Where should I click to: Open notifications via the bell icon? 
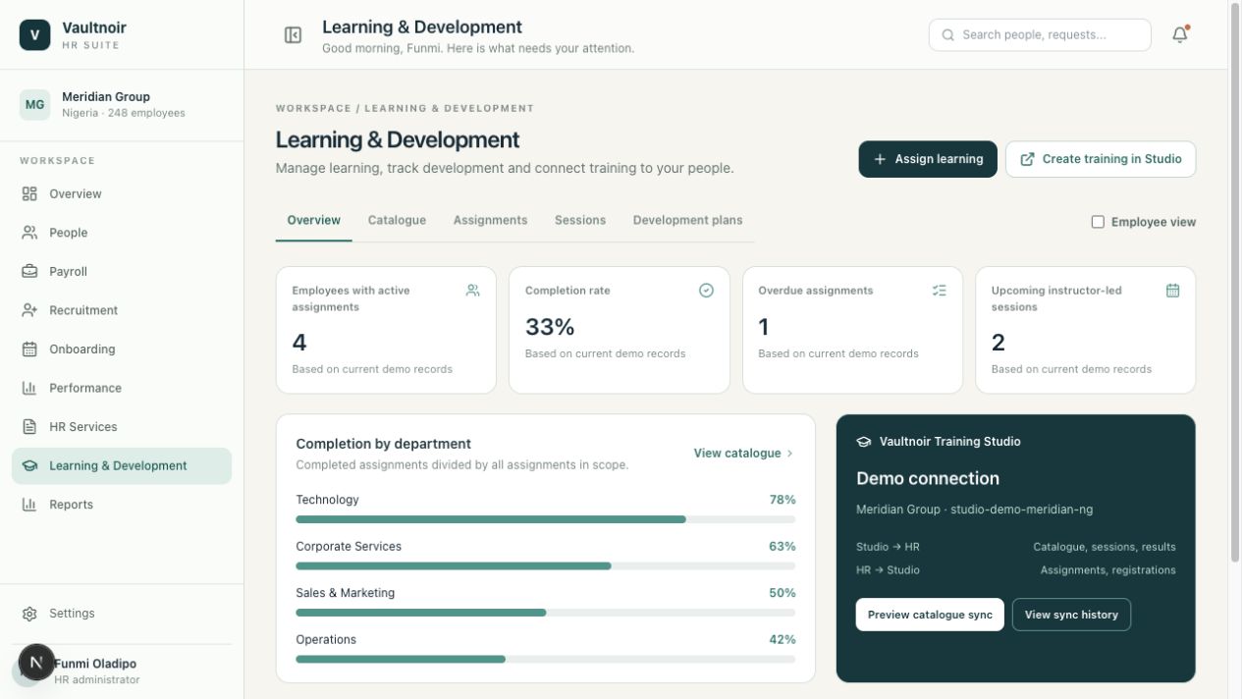click(x=1180, y=34)
